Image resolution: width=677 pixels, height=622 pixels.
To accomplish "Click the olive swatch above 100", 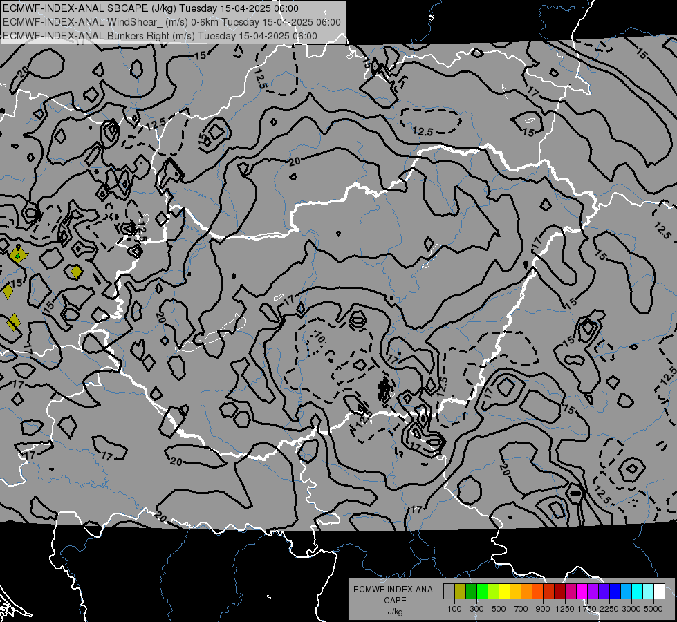I will (461, 592).
